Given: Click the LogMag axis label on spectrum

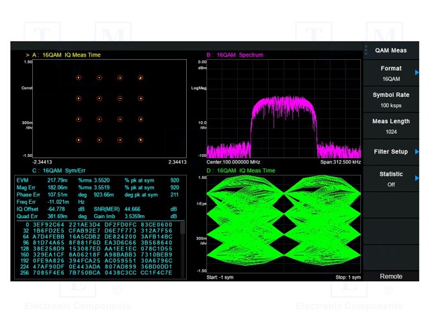Looking at the screenshot, I should click(x=198, y=88).
